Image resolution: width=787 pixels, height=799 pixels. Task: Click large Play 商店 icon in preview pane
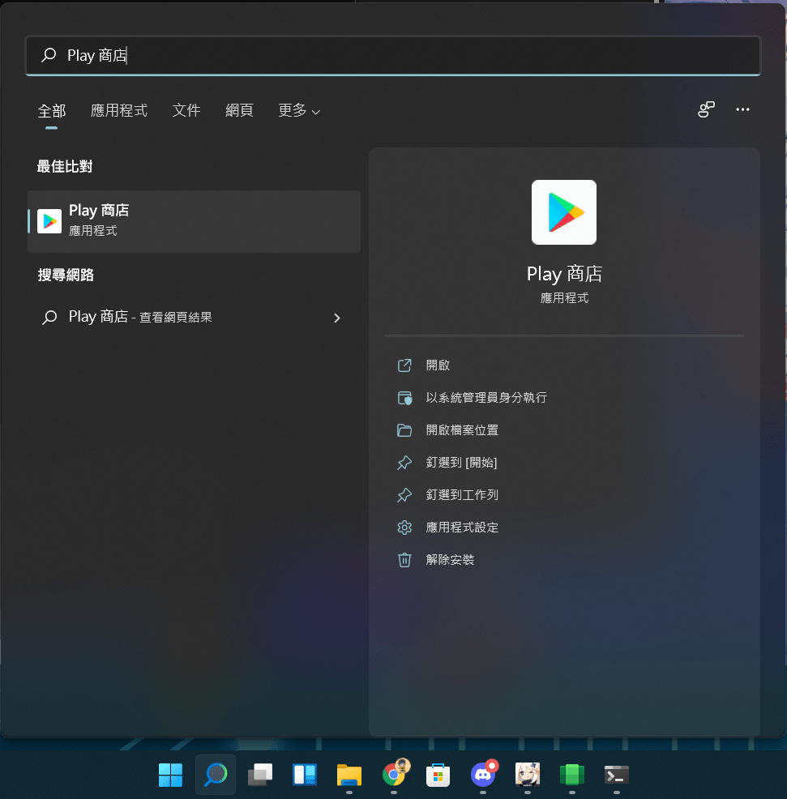(564, 212)
